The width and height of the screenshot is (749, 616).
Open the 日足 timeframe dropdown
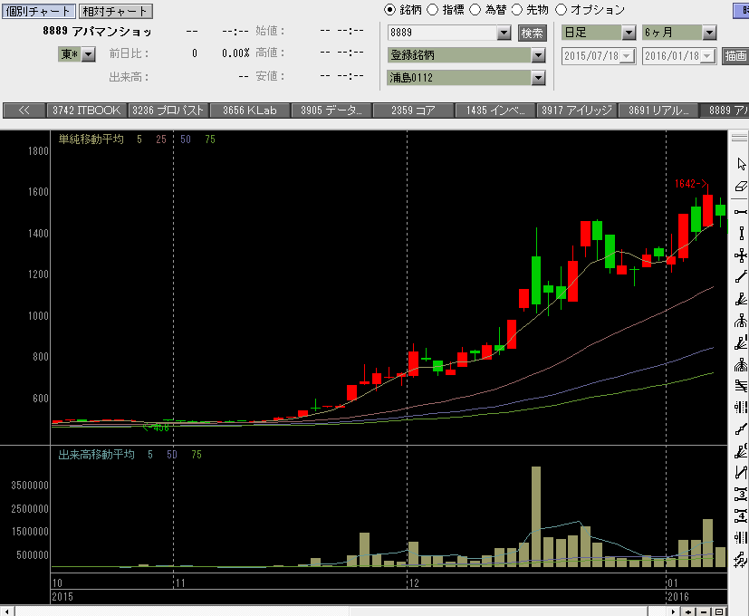coord(629,33)
